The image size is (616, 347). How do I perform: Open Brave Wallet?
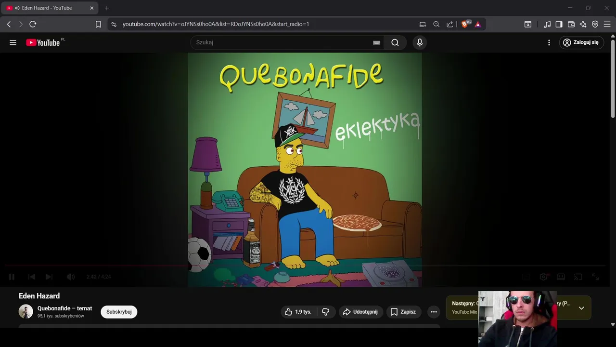point(571,24)
